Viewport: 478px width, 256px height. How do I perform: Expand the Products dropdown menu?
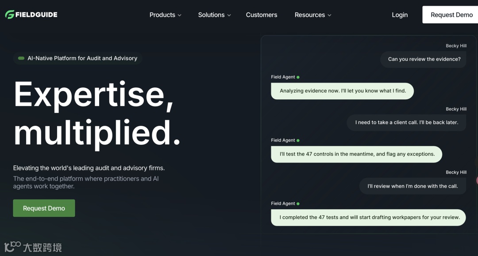tap(165, 15)
